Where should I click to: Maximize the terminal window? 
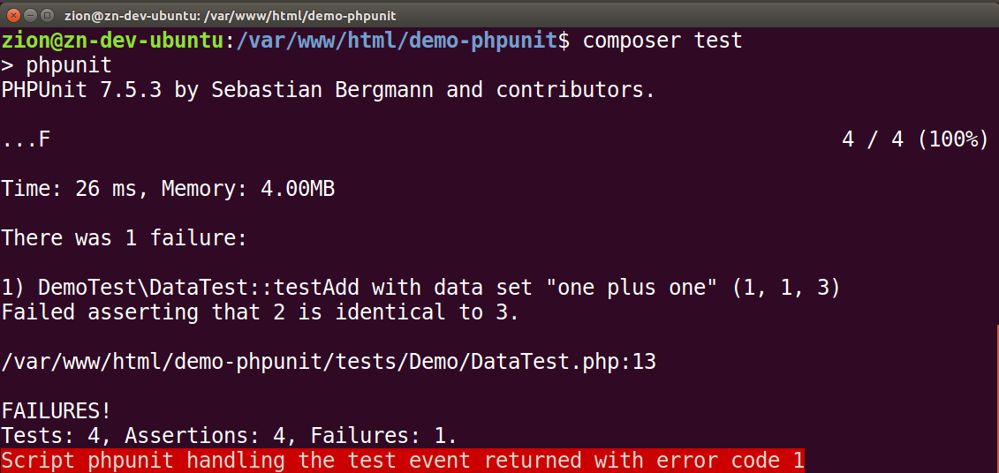click(45, 14)
